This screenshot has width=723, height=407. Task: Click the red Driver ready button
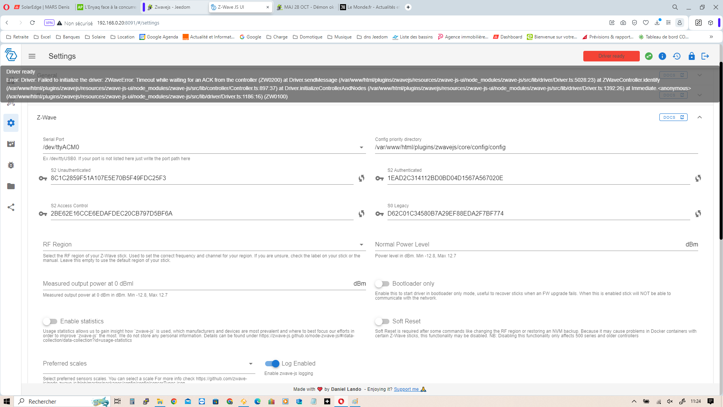(x=611, y=56)
